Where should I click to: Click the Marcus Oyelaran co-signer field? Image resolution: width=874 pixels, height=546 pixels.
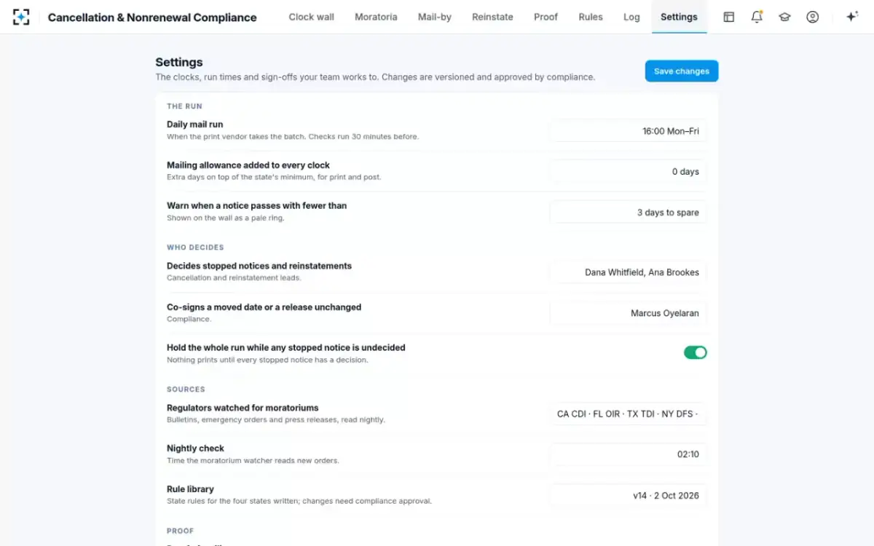coord(628,313)
